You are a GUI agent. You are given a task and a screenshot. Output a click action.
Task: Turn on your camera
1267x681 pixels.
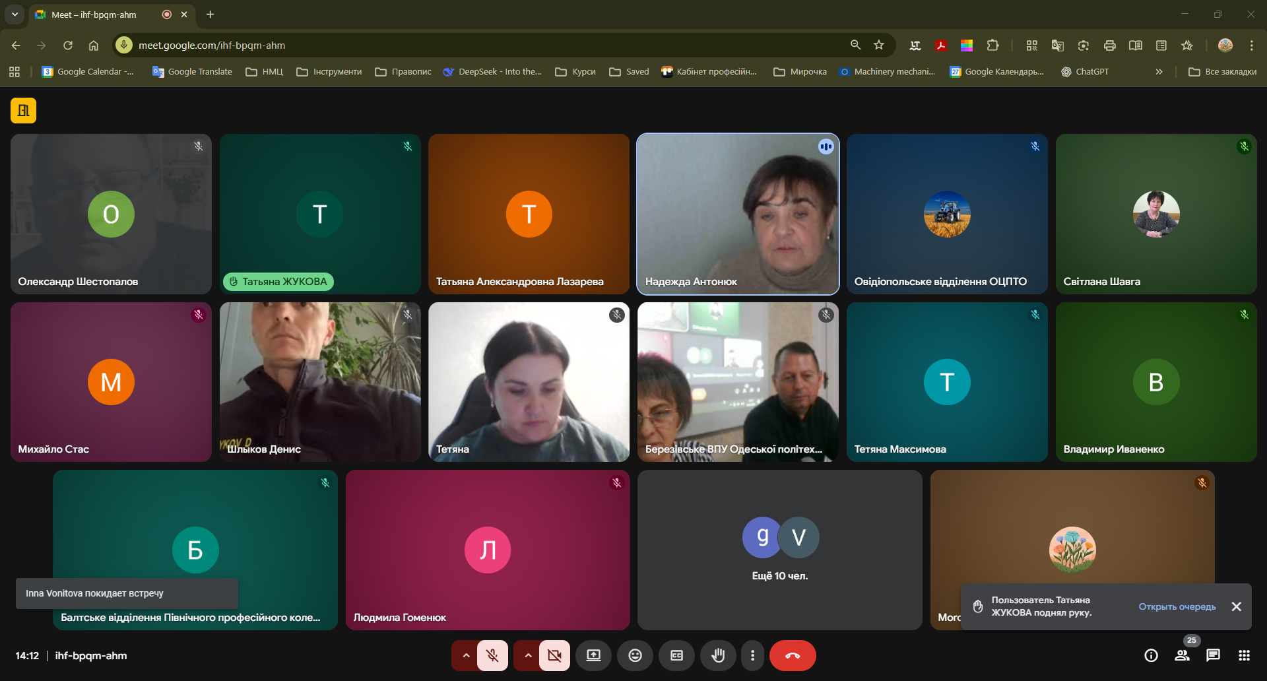[554, 655]
